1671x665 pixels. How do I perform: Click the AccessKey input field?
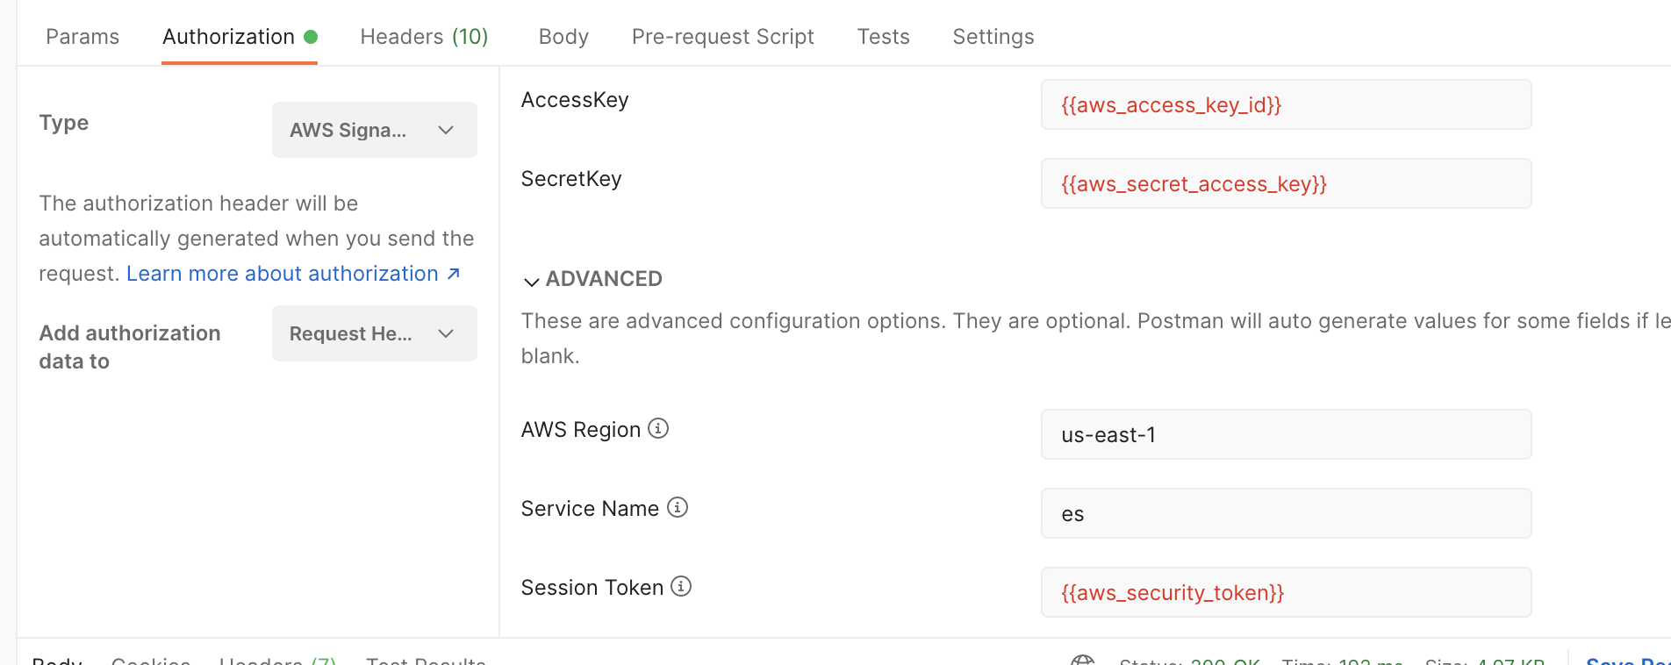pos(1287,104)
